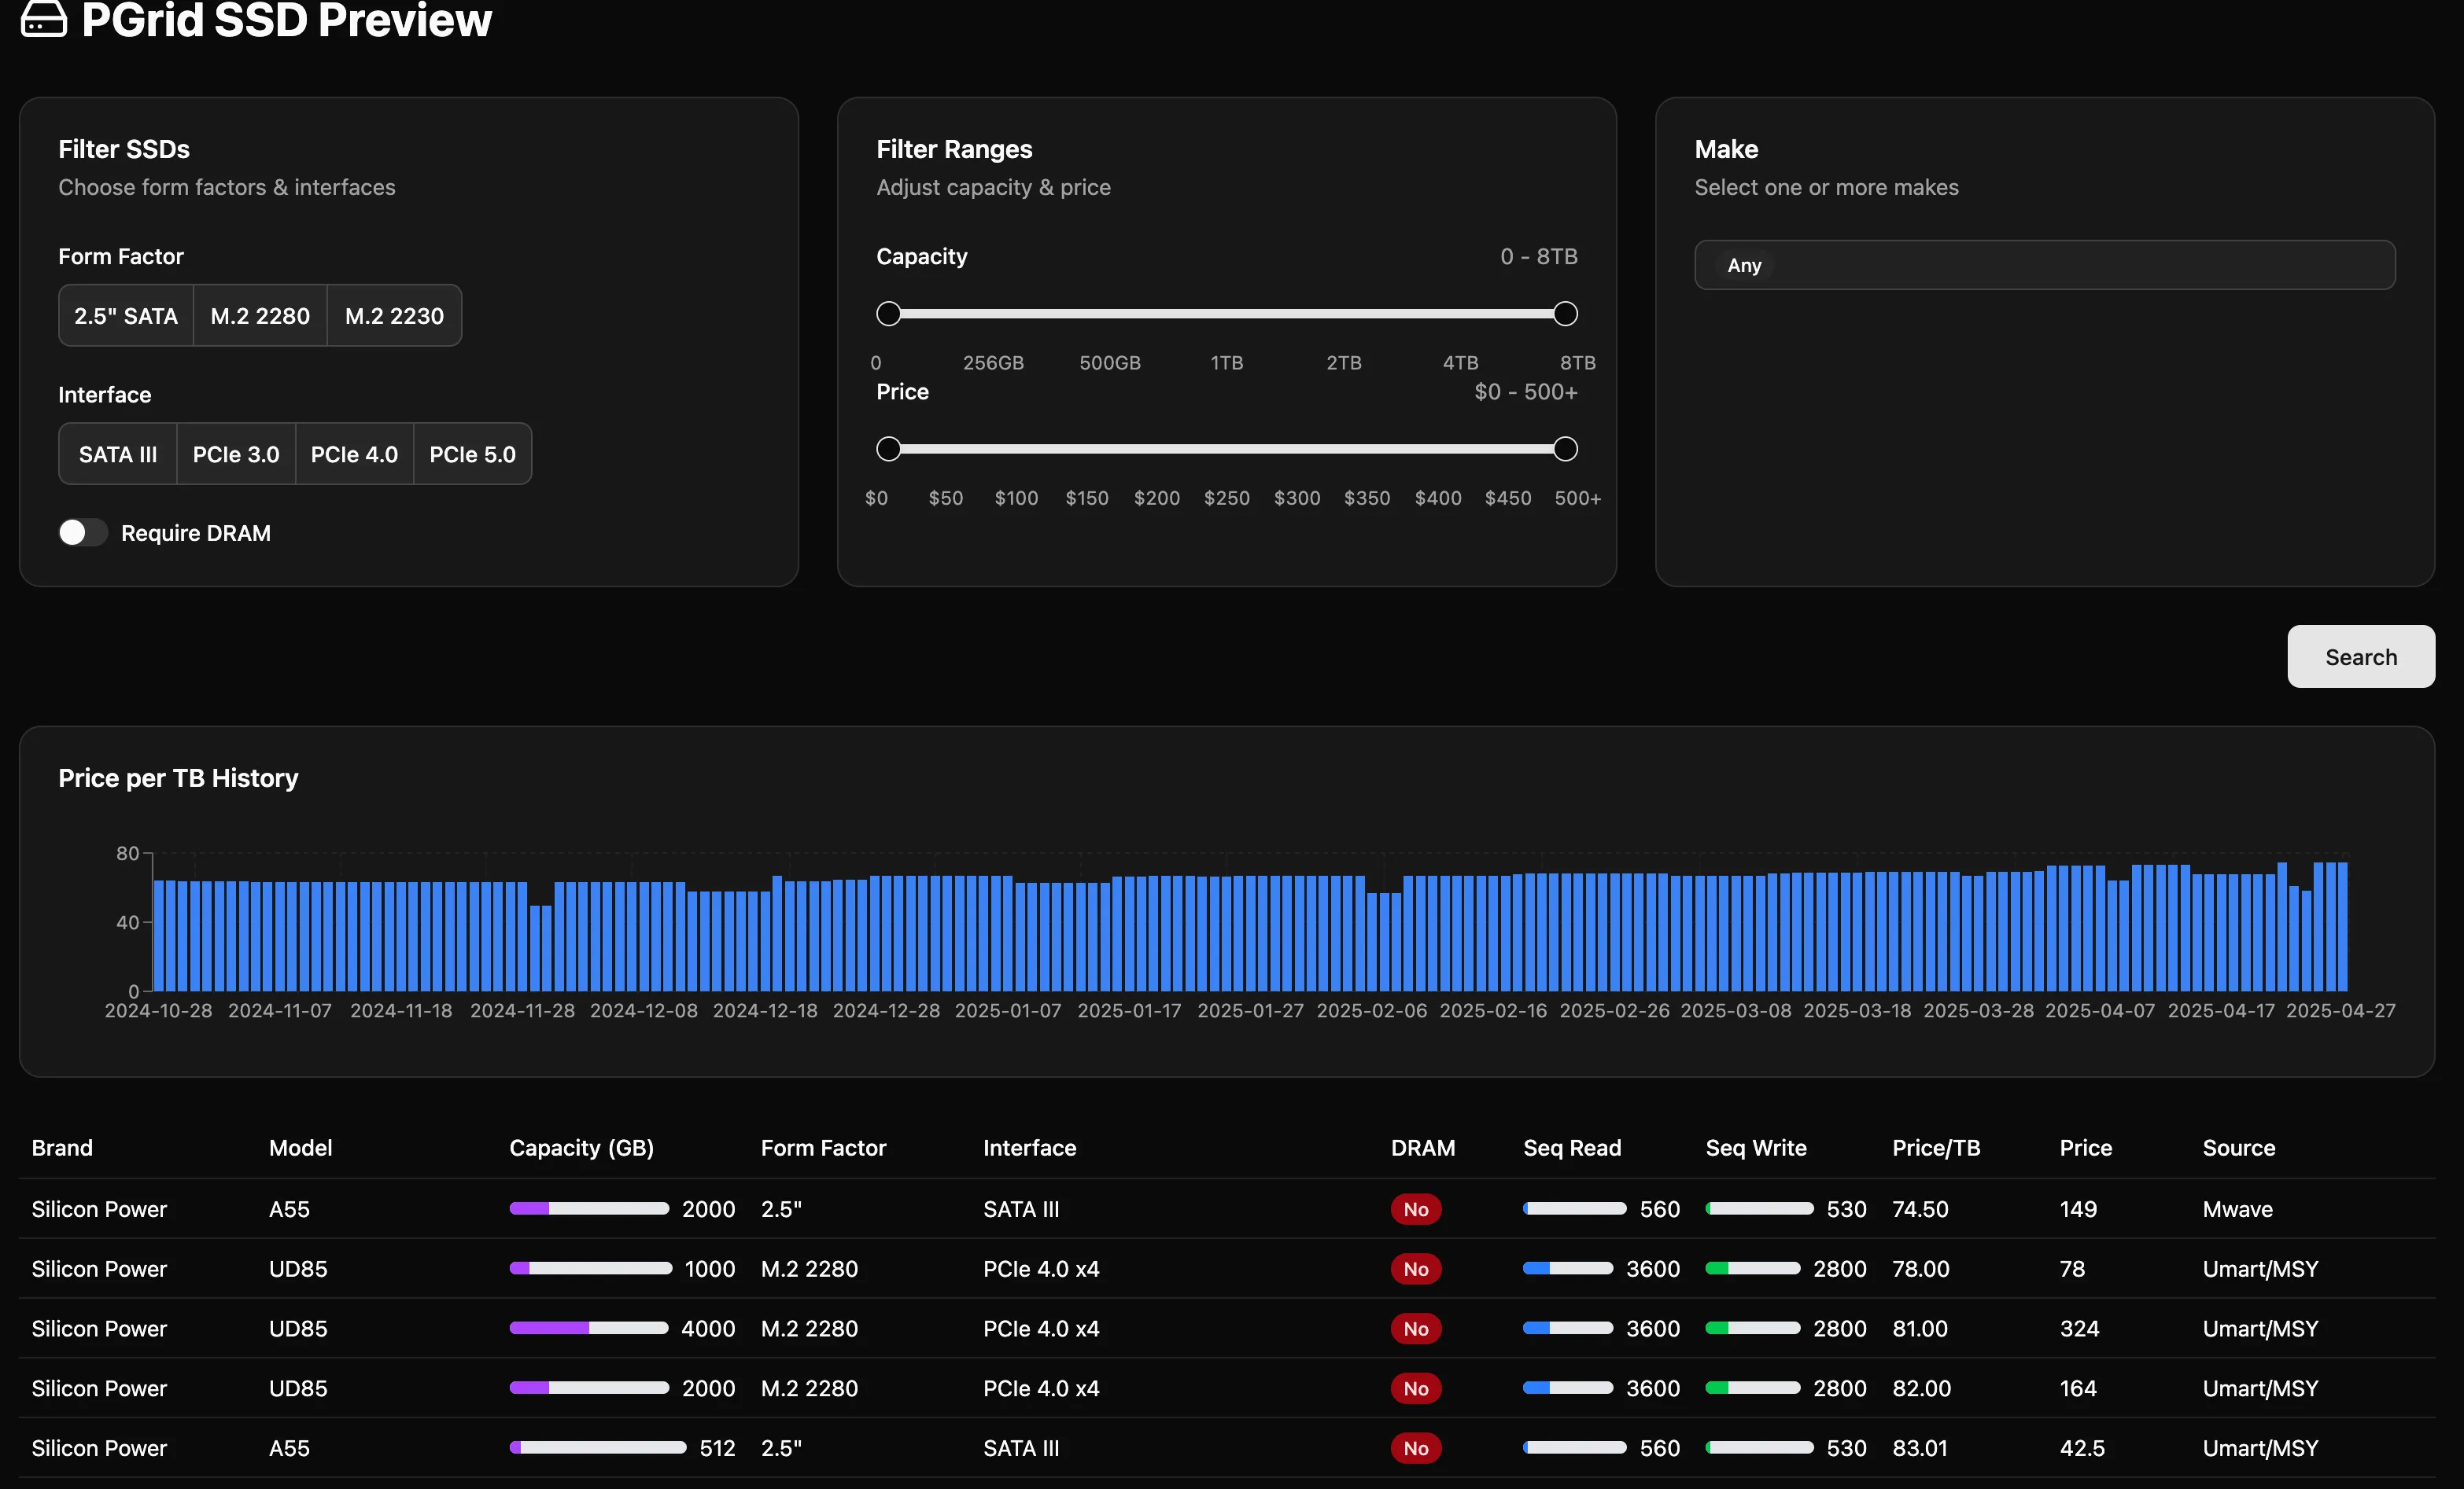Click the capacity slider's right handle
Screen dimensions: 2464x1489
tap(1565, 314)
